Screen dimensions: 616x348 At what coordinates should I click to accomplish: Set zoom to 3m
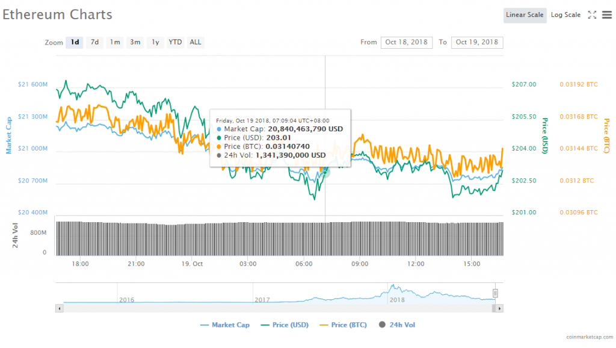(x=135, y=42)
